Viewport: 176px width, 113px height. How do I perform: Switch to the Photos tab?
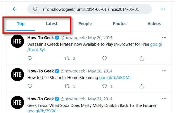pos(120,24)
